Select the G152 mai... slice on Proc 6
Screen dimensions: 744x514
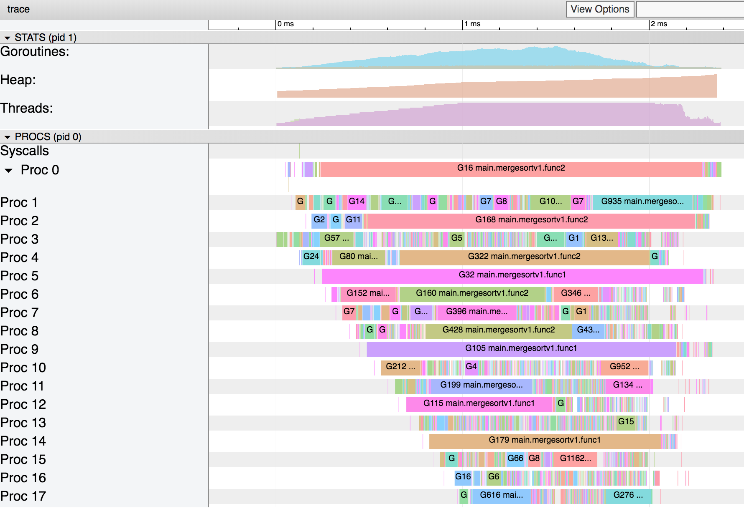tap(368, 294)
